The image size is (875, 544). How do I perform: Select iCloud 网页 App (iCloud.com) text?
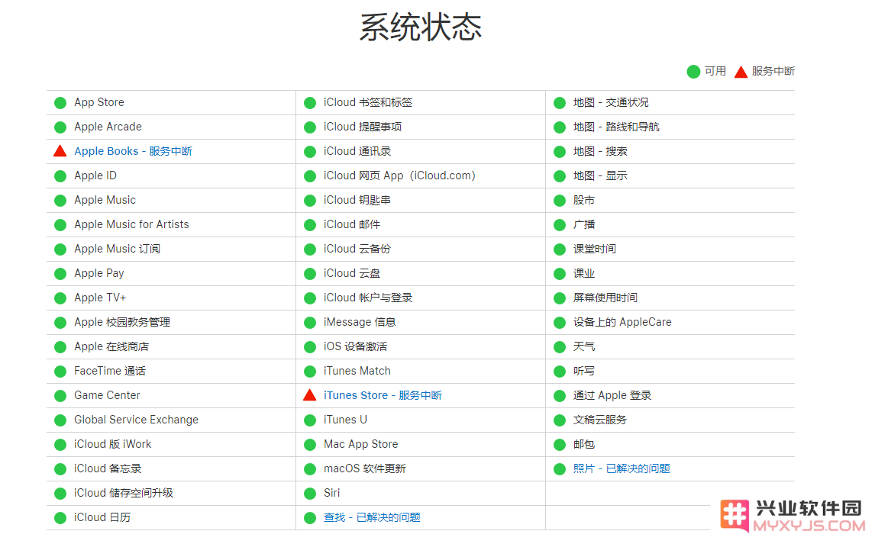[x=399, y=176]
